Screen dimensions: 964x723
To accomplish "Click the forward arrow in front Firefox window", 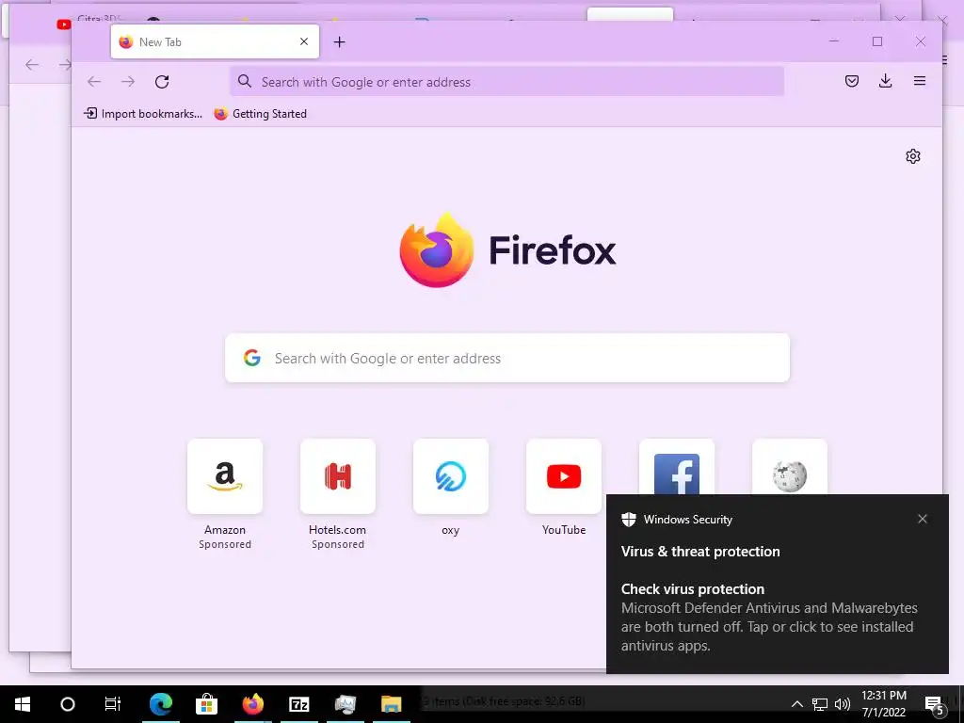I will (128, 82).
